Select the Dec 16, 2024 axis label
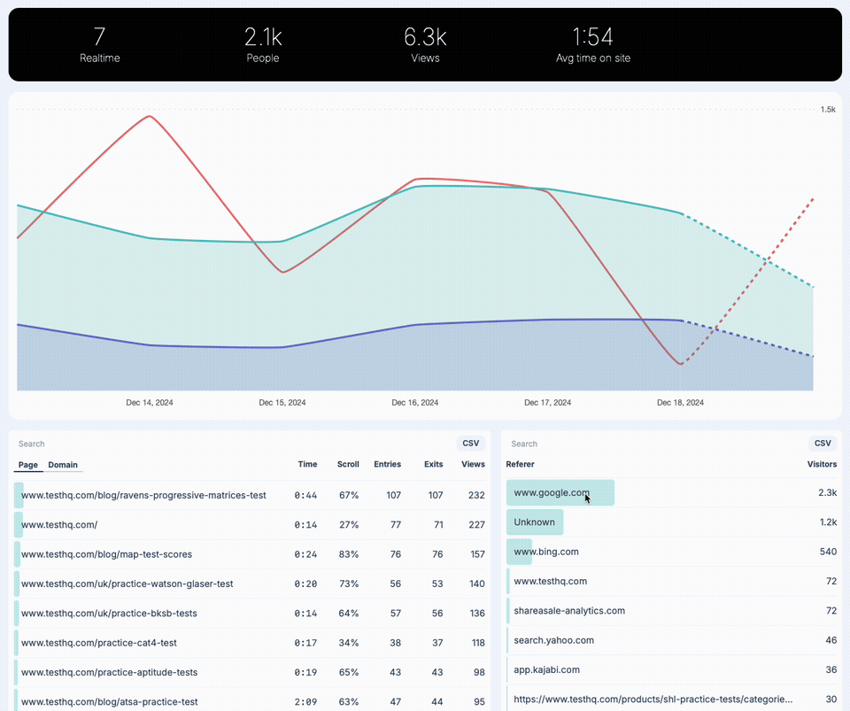The height and width of the screenshot is (711, 850). 414,402
